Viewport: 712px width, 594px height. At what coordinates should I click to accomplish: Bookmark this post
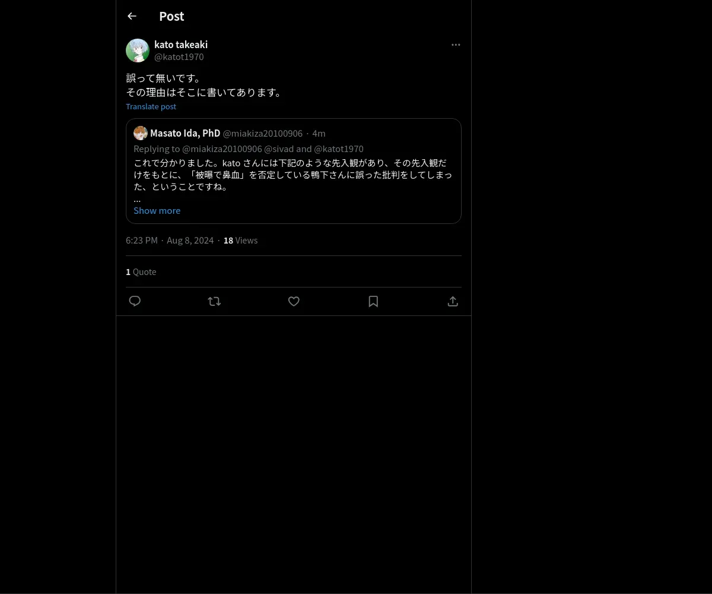coord(373,301)
